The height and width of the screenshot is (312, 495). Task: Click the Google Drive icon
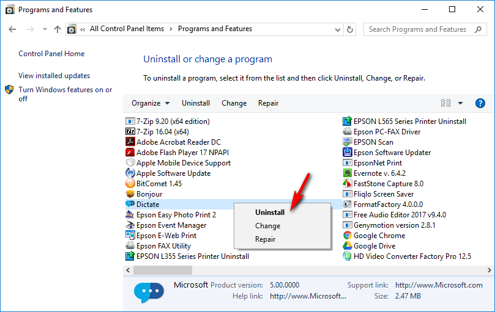348,246
